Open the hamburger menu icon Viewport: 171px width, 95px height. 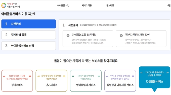(169, 5)
